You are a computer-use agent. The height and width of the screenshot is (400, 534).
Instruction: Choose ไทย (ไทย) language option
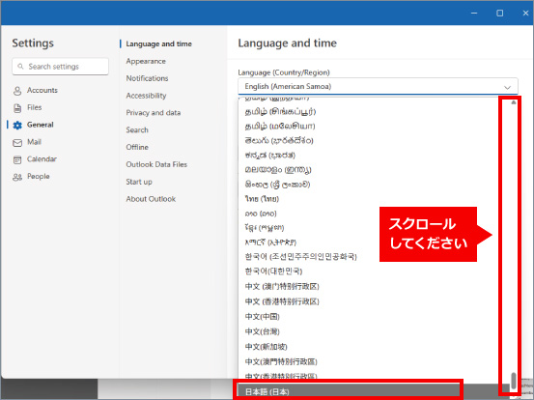point(262,199)
